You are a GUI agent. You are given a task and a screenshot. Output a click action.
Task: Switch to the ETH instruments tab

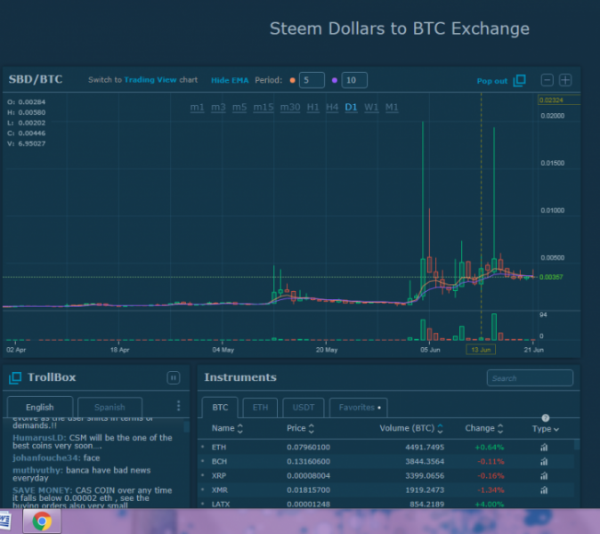tap(260, 408)
